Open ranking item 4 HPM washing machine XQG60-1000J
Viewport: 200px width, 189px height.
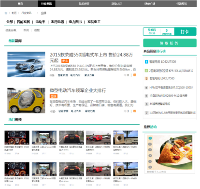171,87
